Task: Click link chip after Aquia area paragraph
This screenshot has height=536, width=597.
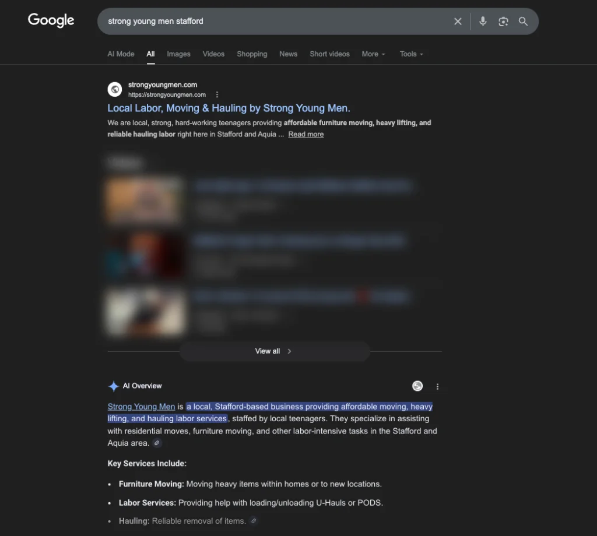Action: [x=156, y=443]
